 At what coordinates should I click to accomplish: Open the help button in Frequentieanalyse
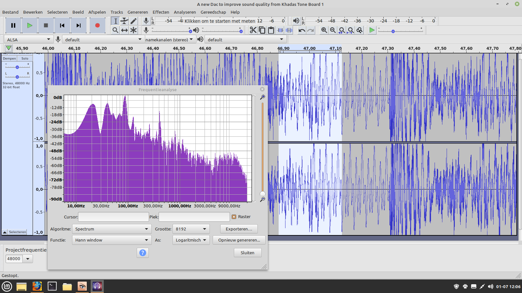pyautogui.click(x=143, y=253)
